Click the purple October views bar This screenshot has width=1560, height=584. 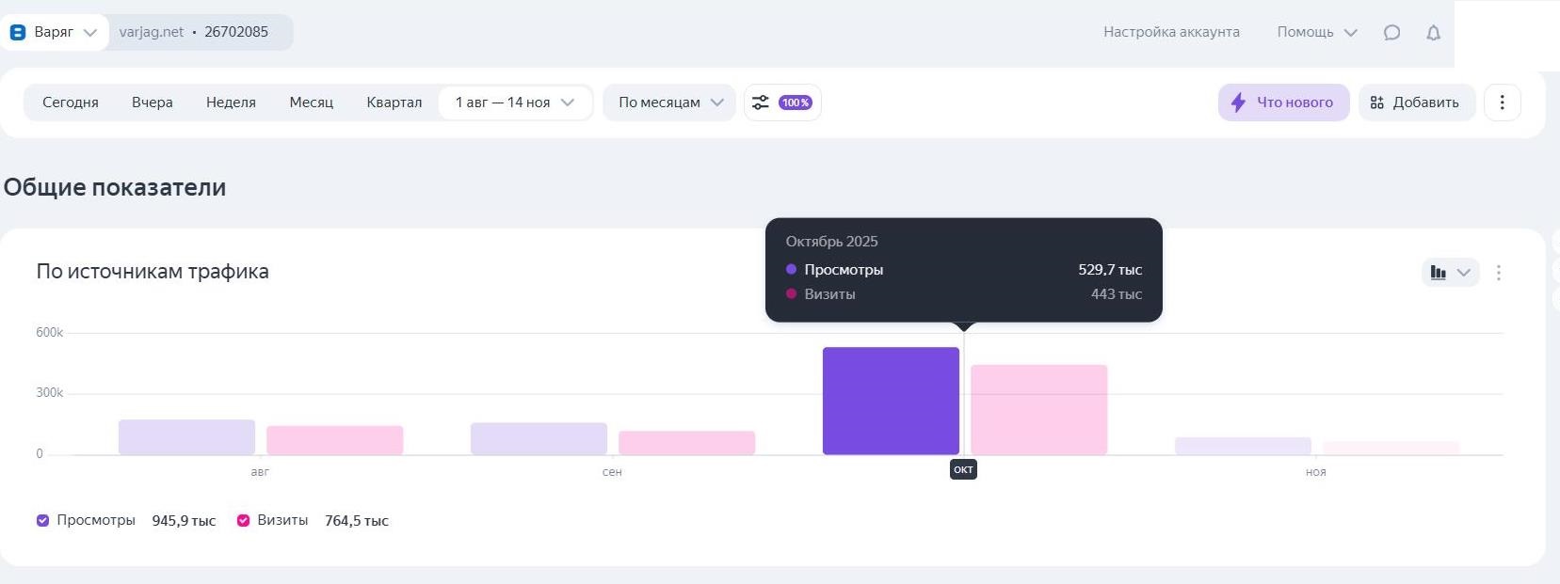click(x=891, y=402)
